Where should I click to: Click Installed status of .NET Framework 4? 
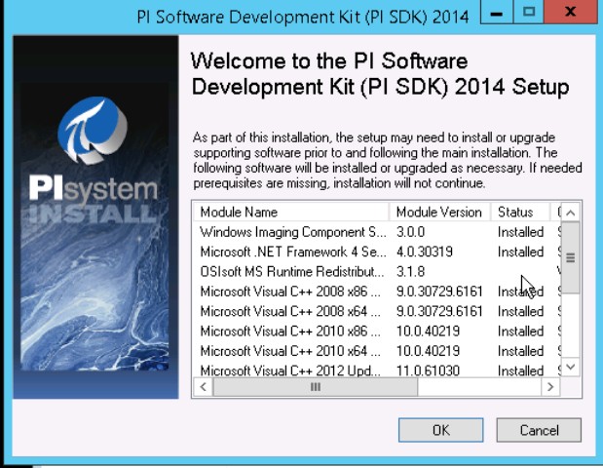520,253
